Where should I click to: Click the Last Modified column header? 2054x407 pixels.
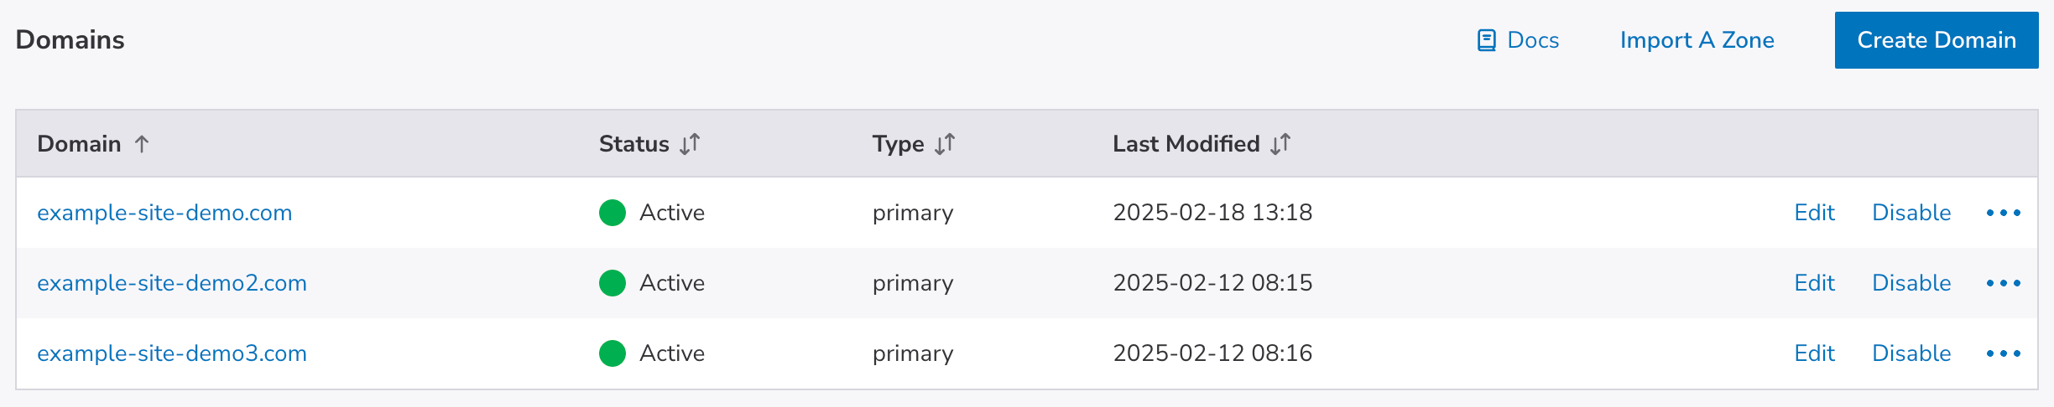[1186, 144]
